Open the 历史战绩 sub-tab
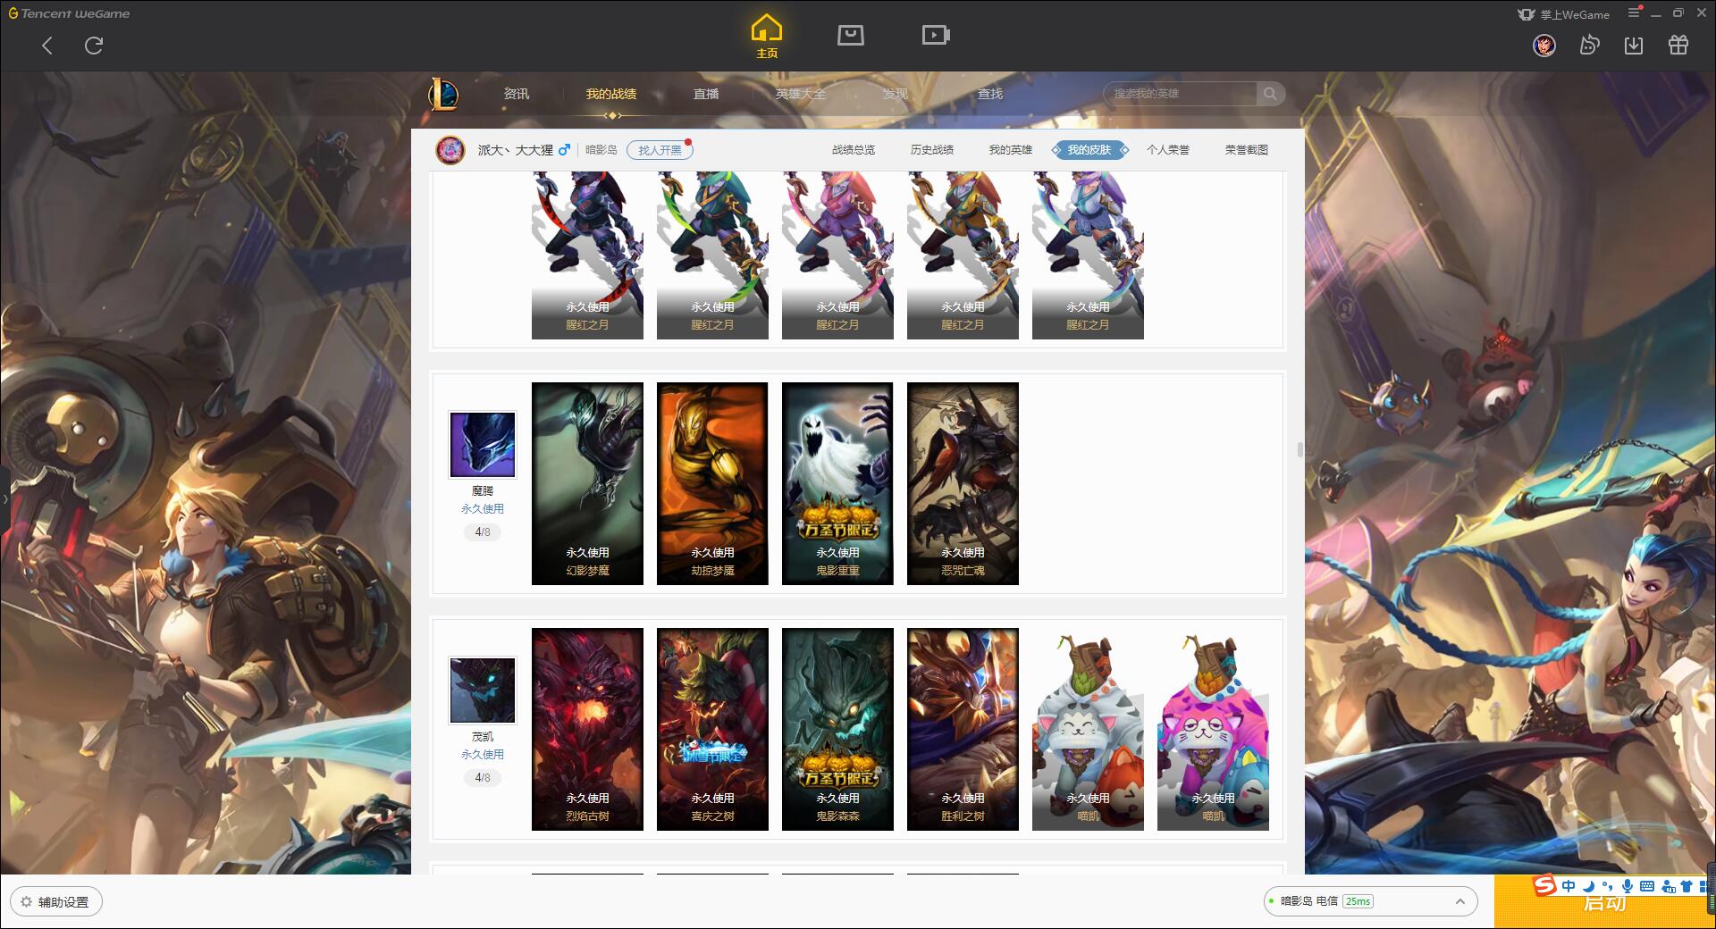Screen dimensions: 1716x929 click(x=932, y=150)
